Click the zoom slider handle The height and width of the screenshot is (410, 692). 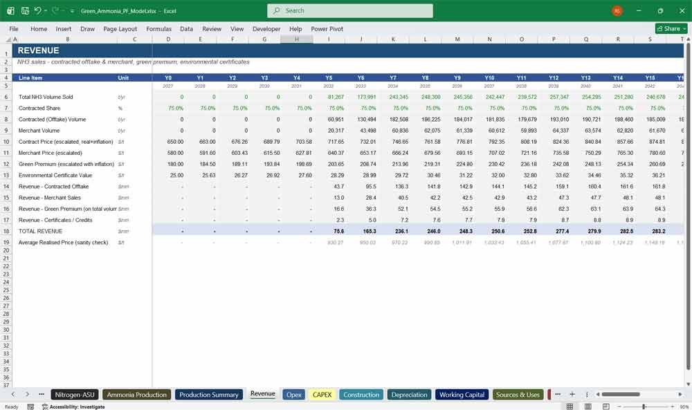[644, 406]
